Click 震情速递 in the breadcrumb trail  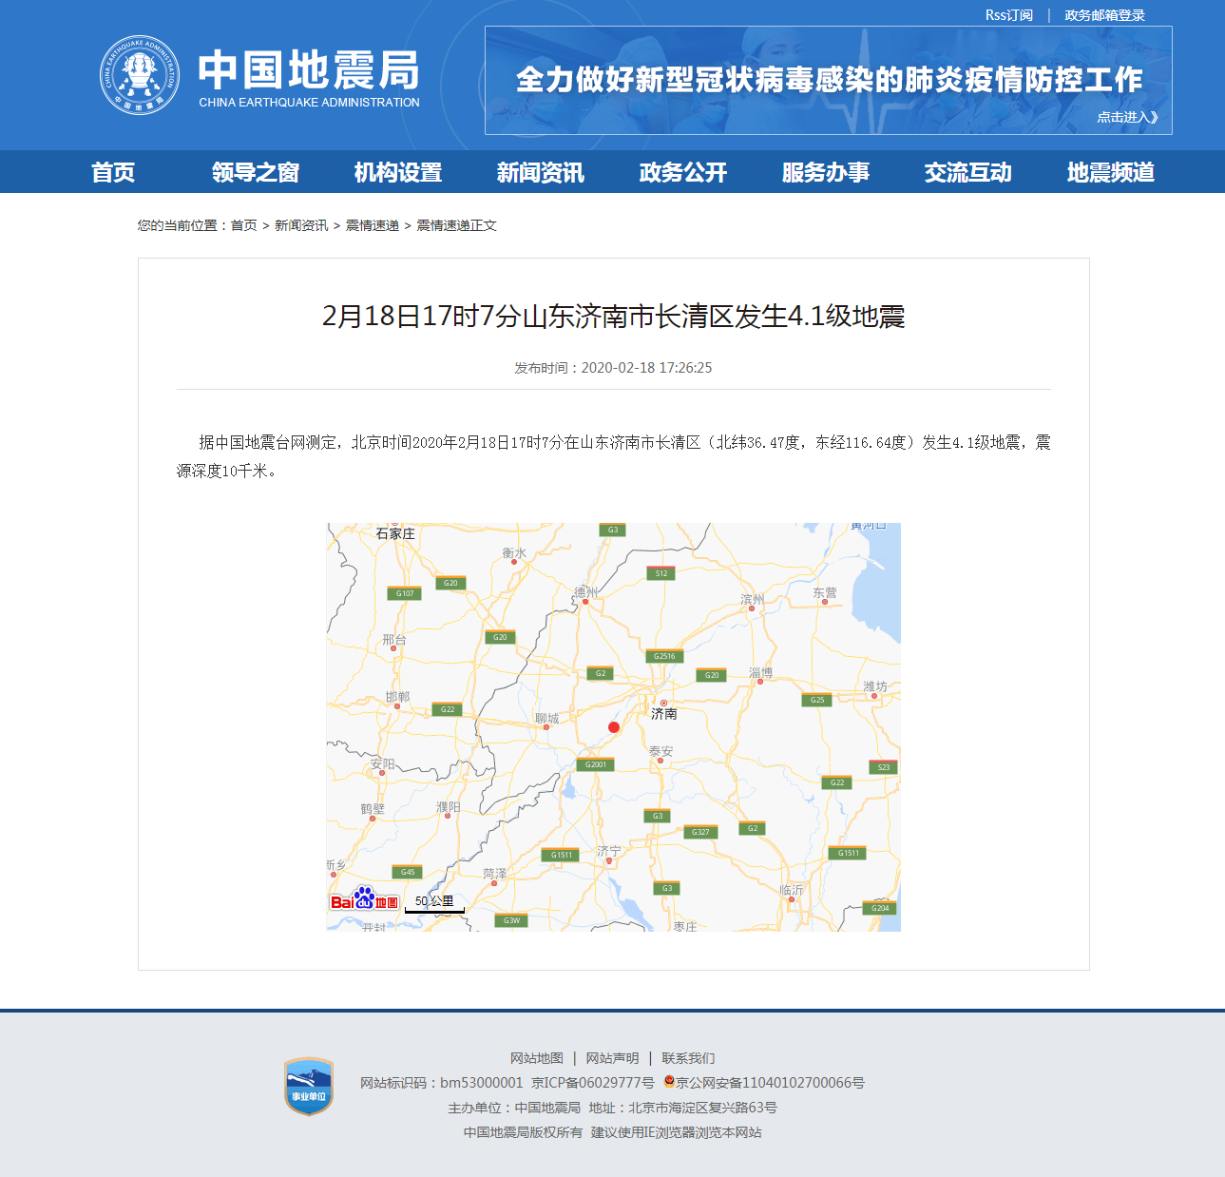click(372, 225)
